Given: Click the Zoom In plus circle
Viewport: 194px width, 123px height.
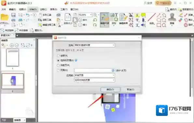Looking at the screenshot, I should 80,20.
